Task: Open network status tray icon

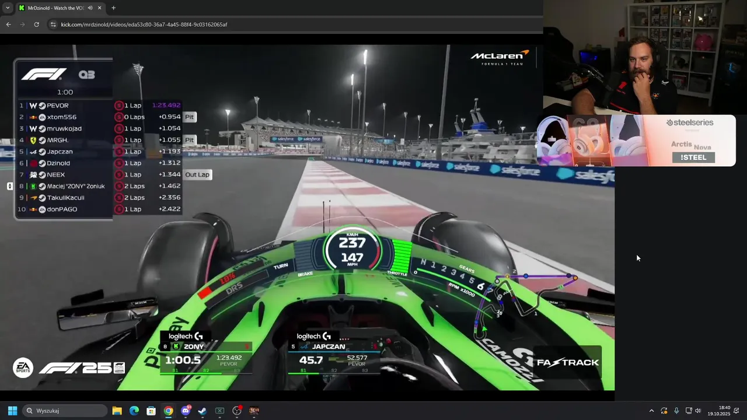Action: click(x=689, y=411)
